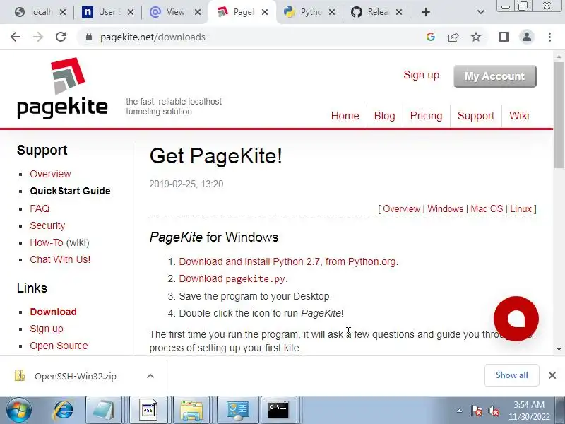Viewport: 565px width, 424px height.
Task: Click the page vertical scrollbar thumb
Action: pos(559,115)
